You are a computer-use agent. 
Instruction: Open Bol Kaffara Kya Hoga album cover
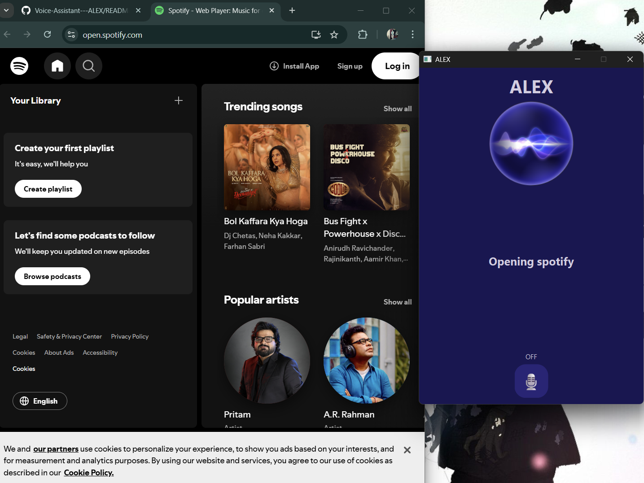click(267, 167)
